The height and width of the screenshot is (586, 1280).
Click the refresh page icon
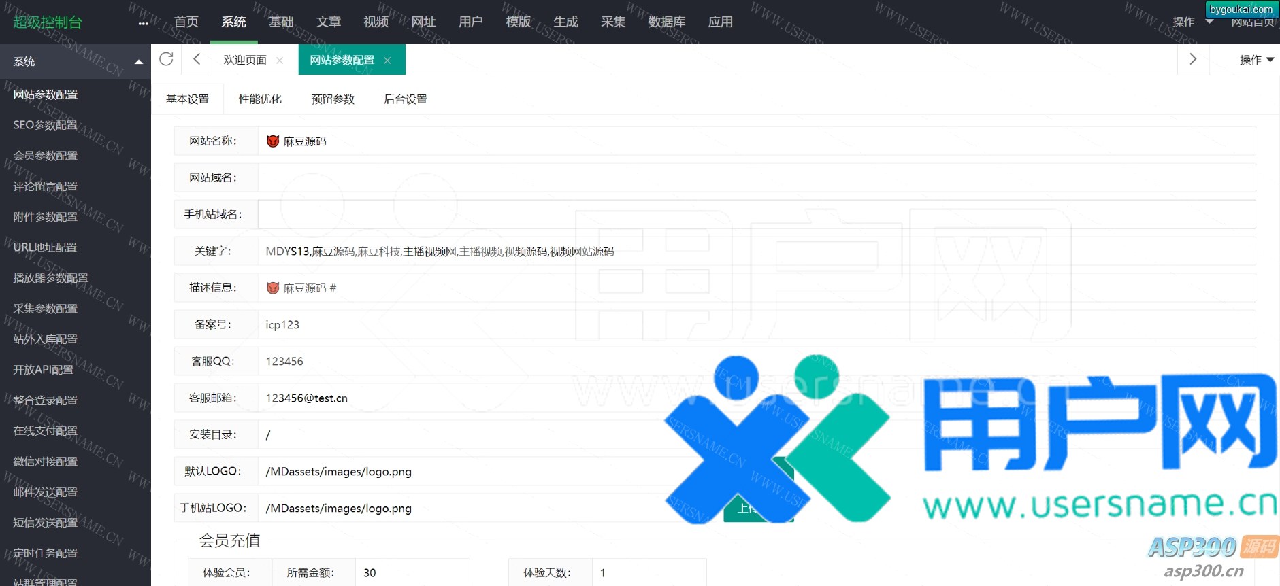pyautogui.click(x=166, y=59)
